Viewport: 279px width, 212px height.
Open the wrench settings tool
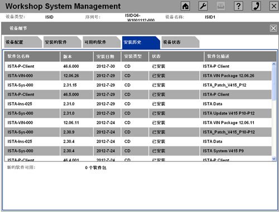(x=203, y=6)
